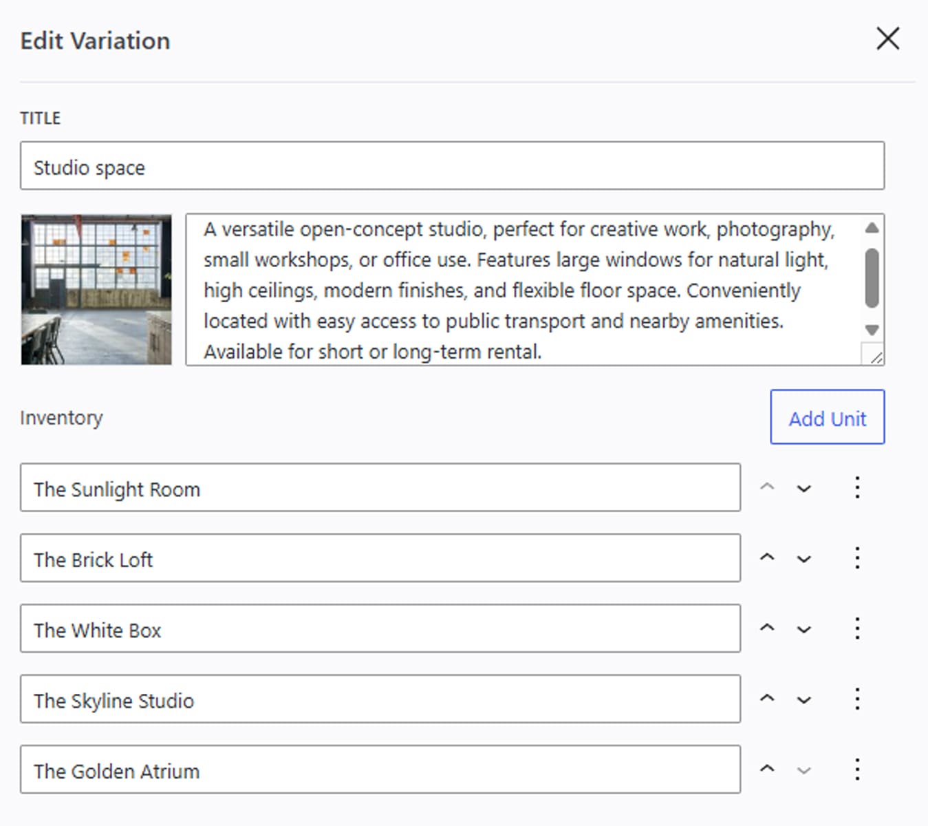
Task: Open options menu for The Sunlight Room
Action: (x=857, y=487)
